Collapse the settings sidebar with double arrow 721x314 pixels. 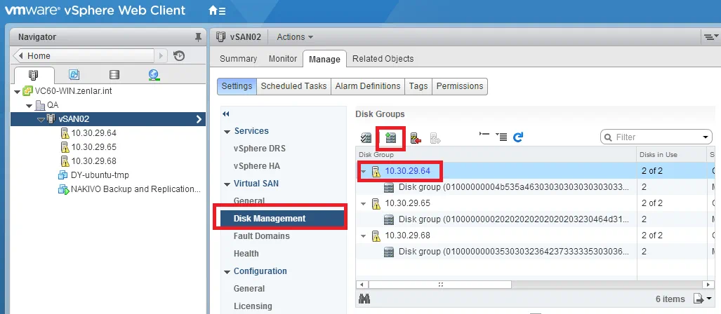click(x=226, y=114)
